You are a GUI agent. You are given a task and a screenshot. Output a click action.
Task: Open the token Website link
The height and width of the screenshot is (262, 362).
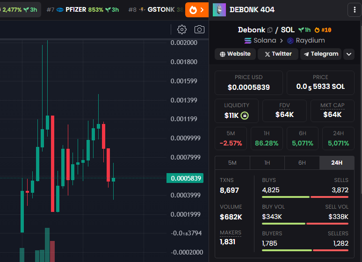tap(235, 54)
